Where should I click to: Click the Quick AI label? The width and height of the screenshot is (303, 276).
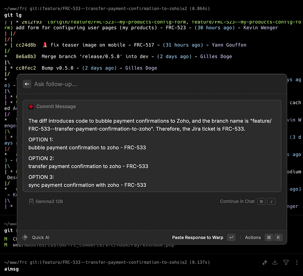[41, 237]
